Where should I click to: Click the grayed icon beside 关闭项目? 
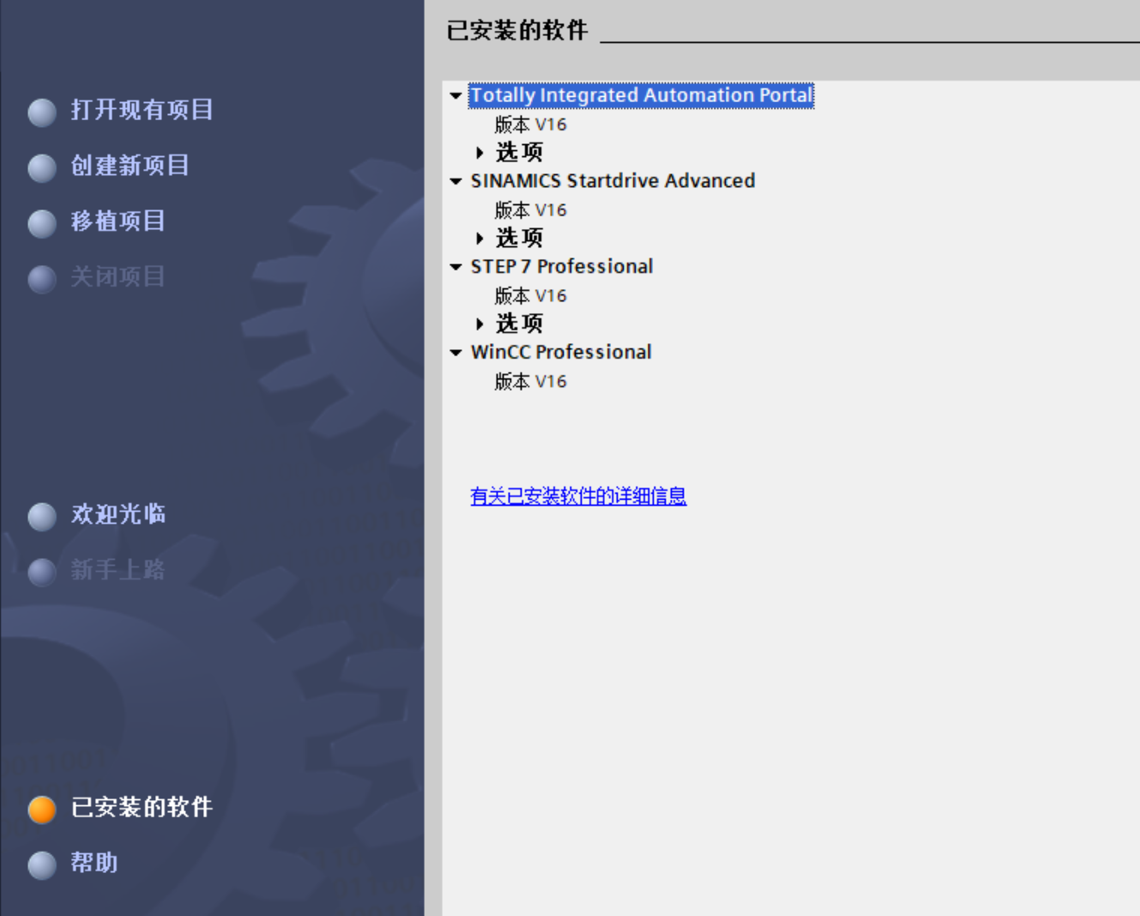(41, 278)
